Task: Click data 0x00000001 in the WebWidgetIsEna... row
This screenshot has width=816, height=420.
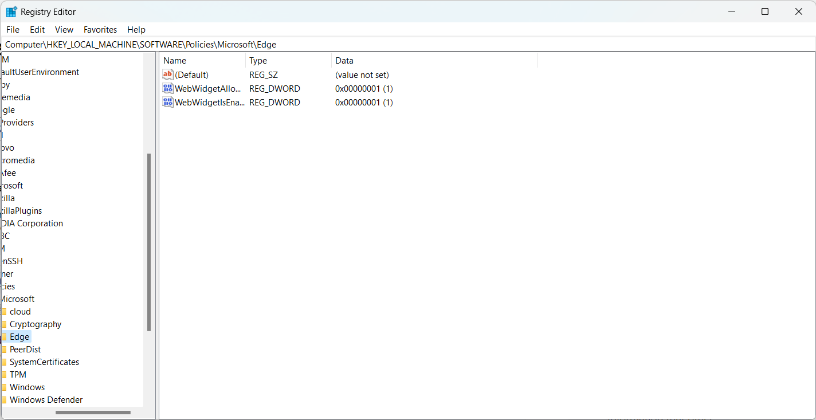Action: (x=364, y=103)
